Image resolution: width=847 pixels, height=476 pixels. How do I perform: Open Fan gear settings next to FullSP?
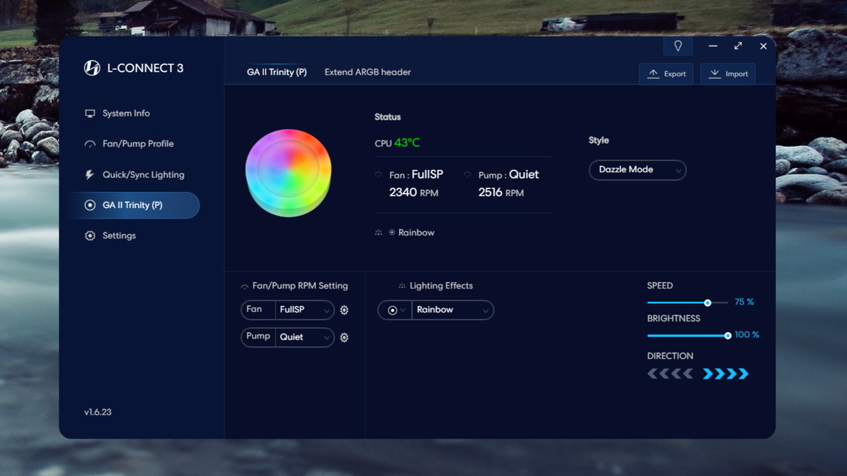[x=344, y=310]
